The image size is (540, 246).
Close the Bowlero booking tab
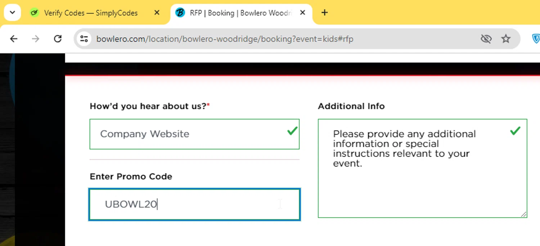302,13
